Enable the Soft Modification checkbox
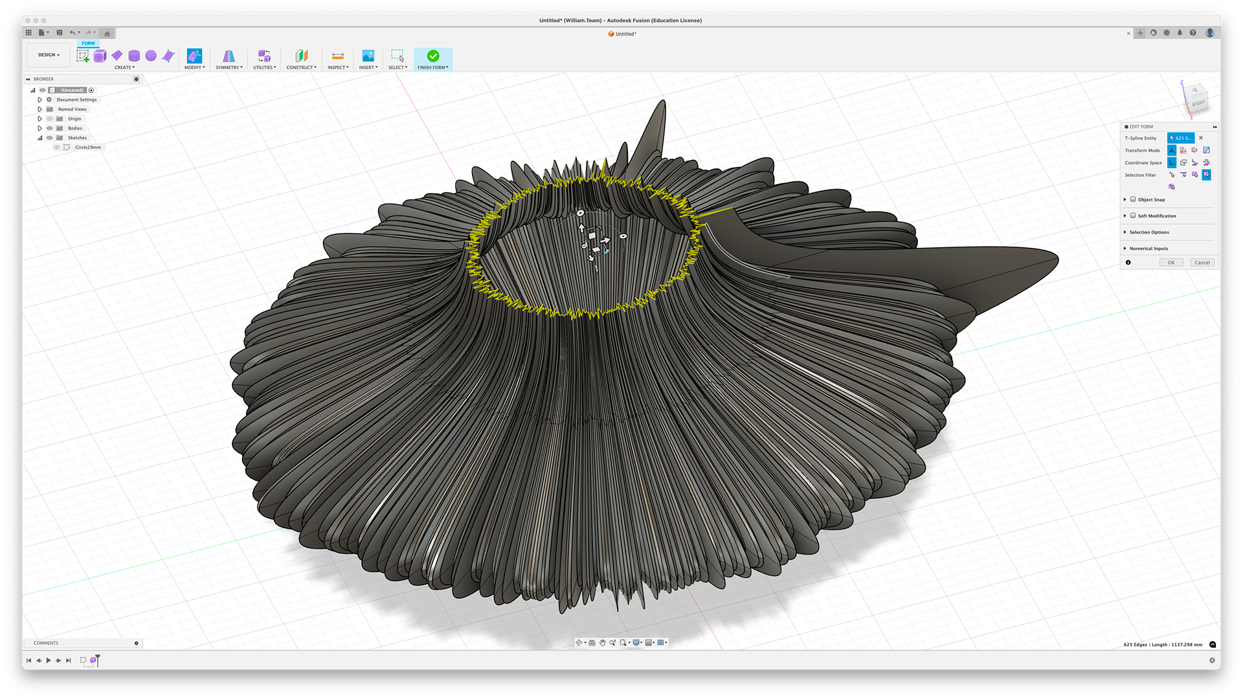This screenshot has height=699, width=1243. pyautogui.click(x=1133, y=216)
